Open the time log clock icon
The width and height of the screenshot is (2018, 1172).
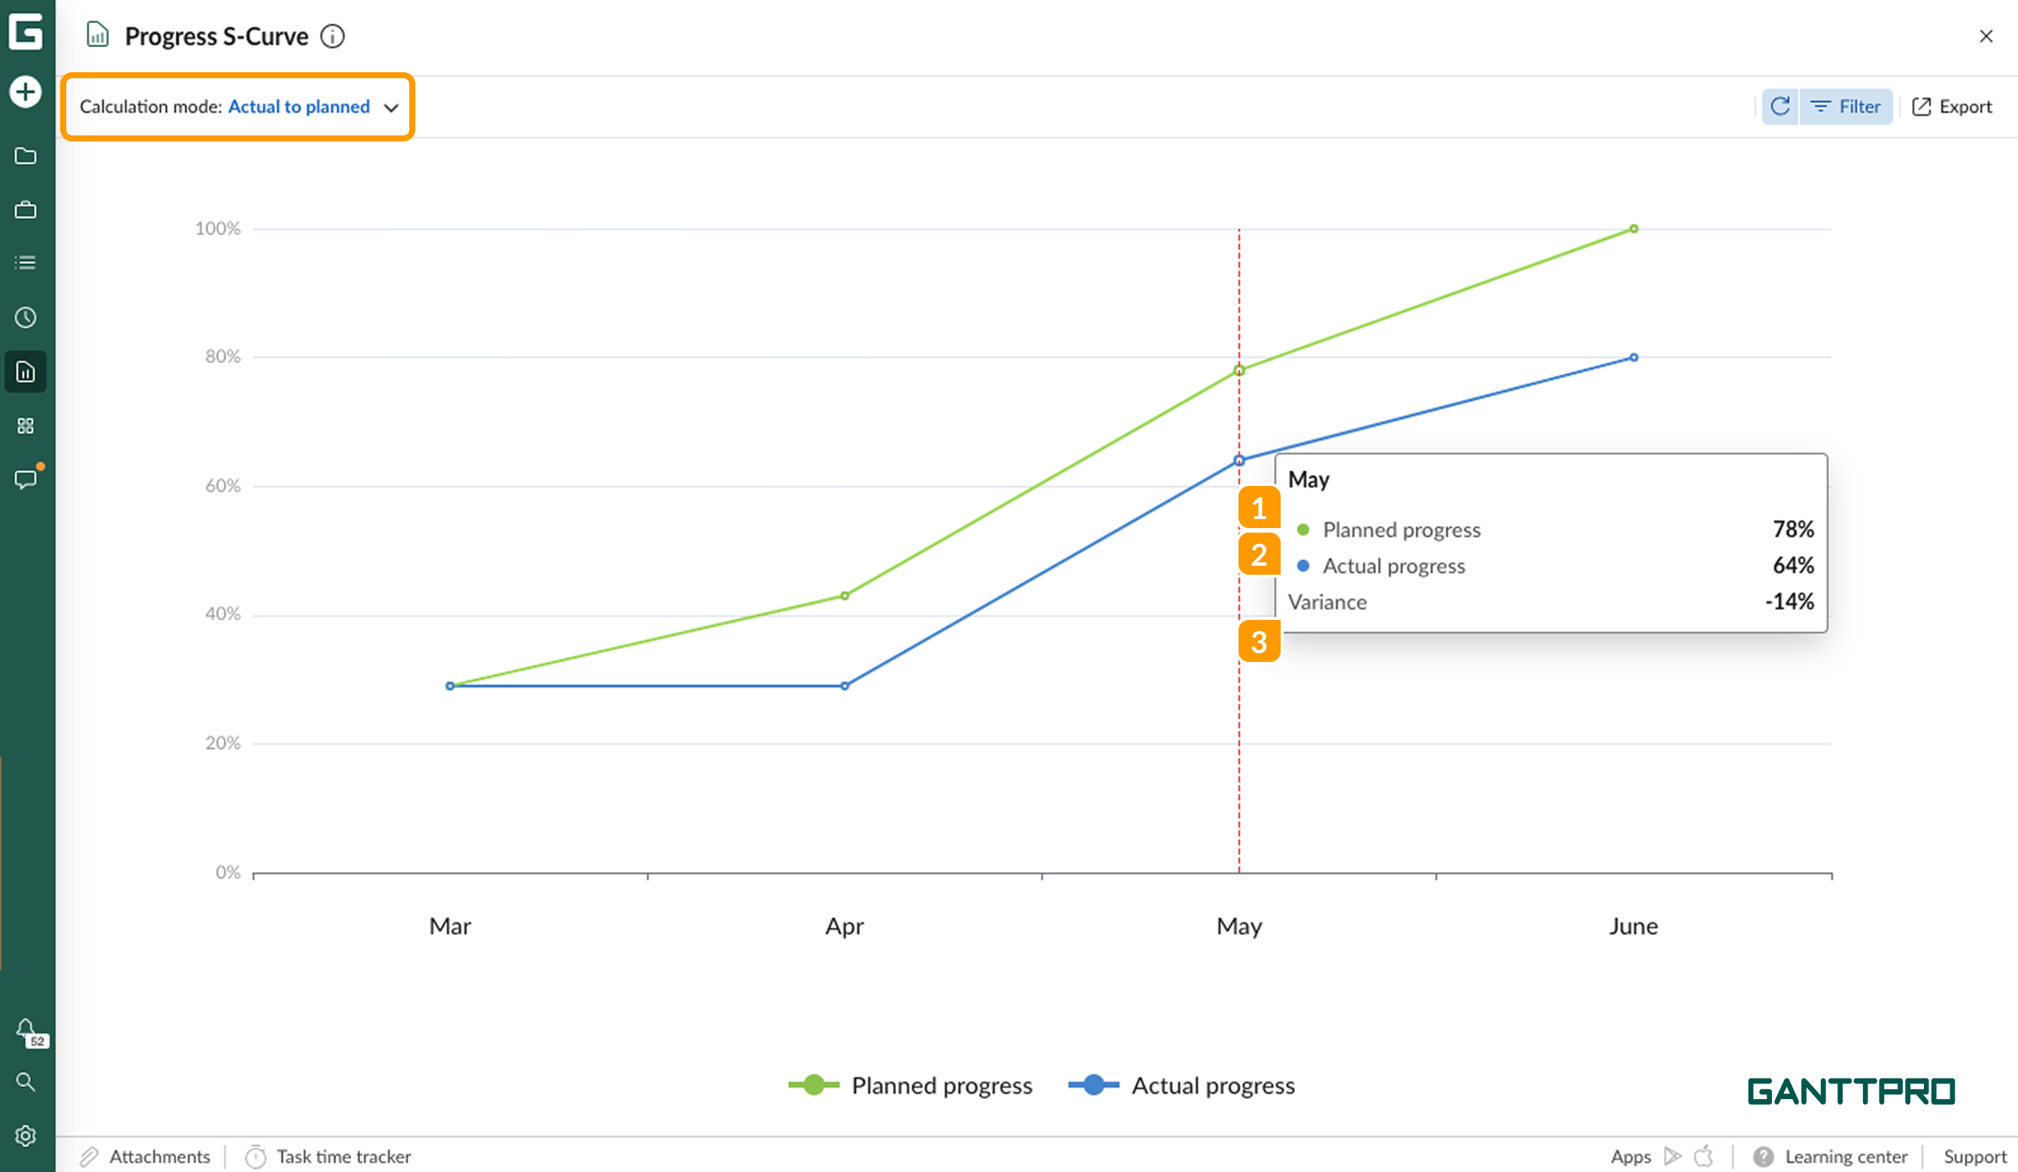pyautogui.click(x=26, y=317)
